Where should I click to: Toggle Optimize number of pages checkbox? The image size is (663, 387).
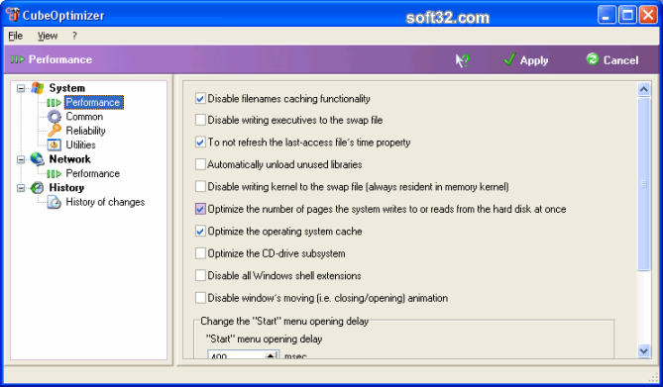point(200,209)
